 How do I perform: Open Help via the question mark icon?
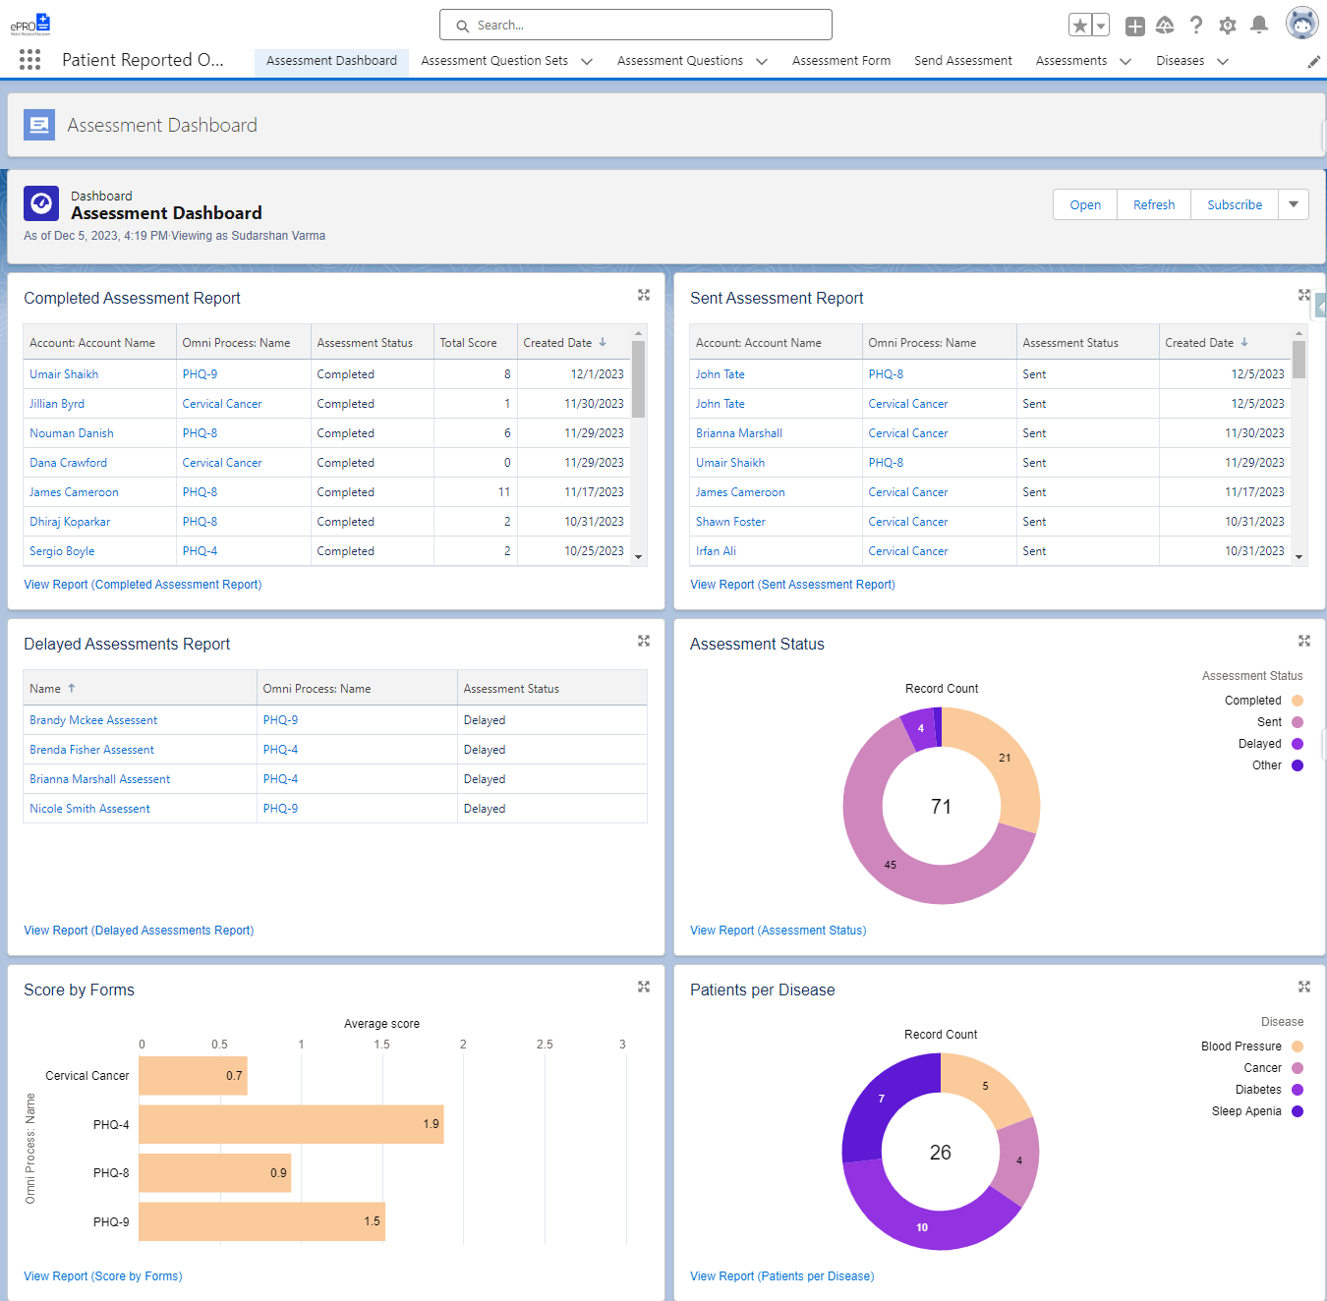point(1195,25)
